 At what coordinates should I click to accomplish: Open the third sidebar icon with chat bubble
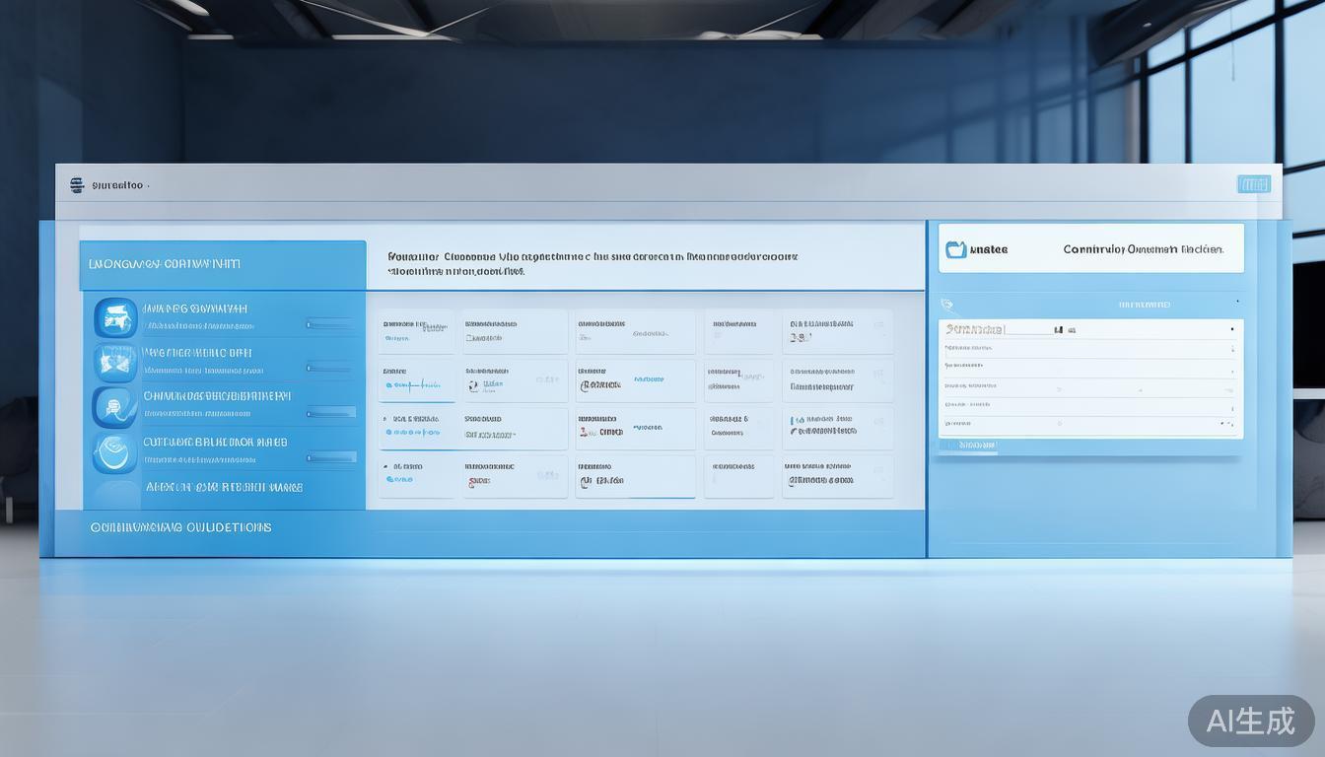coord(114,406)
